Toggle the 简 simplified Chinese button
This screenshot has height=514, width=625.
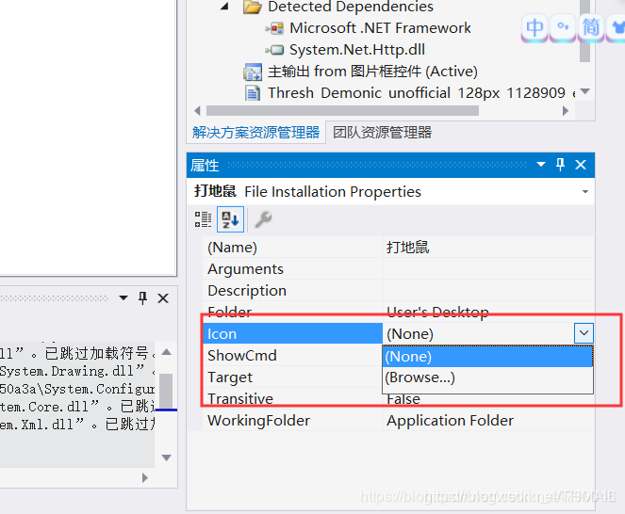591,27
